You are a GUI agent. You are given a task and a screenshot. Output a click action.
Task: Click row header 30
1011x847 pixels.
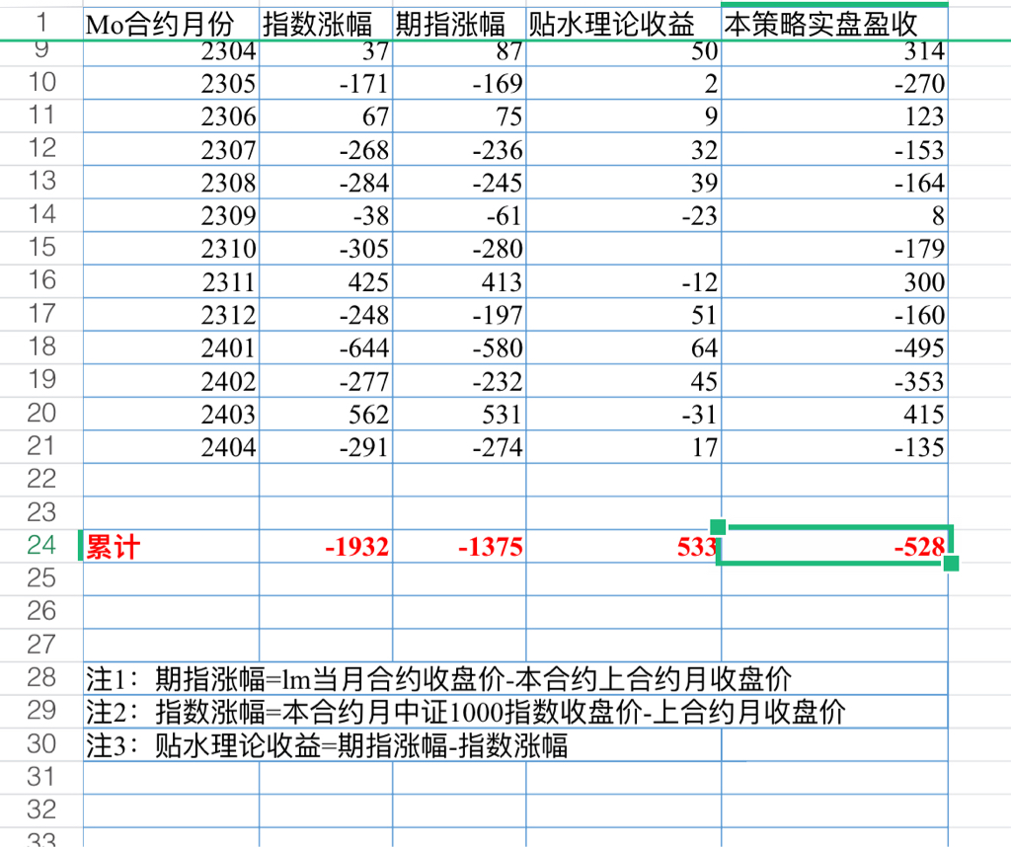41,744
